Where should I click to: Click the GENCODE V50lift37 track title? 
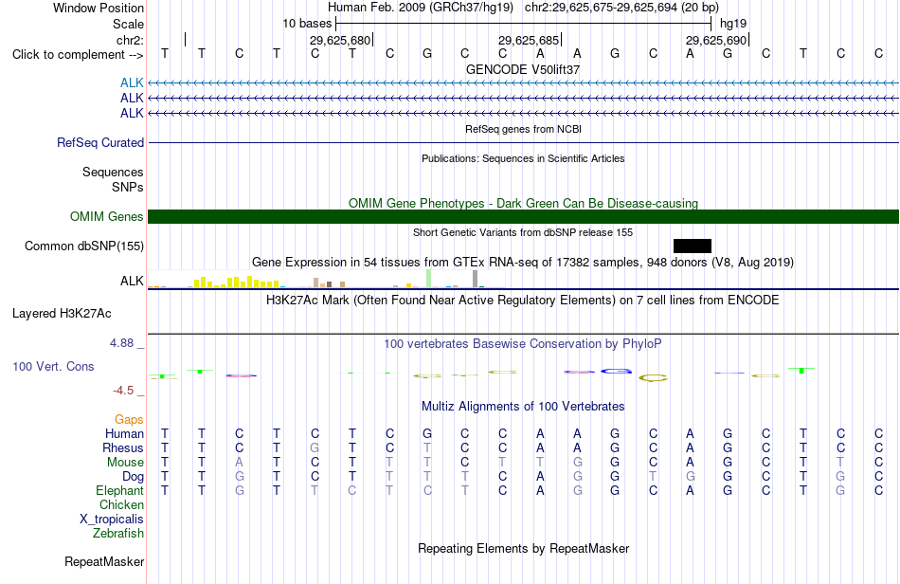pyautogui.click(x=523, y=69)
